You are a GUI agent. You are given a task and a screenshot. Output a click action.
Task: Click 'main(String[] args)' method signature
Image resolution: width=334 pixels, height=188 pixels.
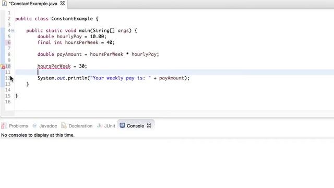point(105,31)
